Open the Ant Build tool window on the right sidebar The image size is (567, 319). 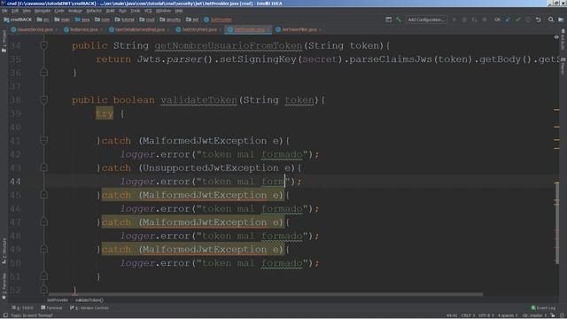(563, 40)
